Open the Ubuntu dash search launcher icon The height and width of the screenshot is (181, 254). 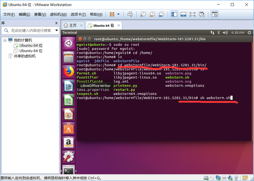69,43
